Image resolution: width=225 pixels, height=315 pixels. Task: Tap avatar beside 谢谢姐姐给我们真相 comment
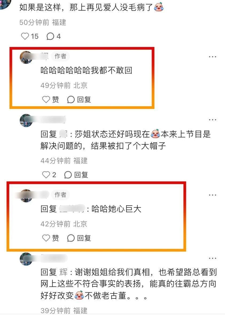click(26, 259)
